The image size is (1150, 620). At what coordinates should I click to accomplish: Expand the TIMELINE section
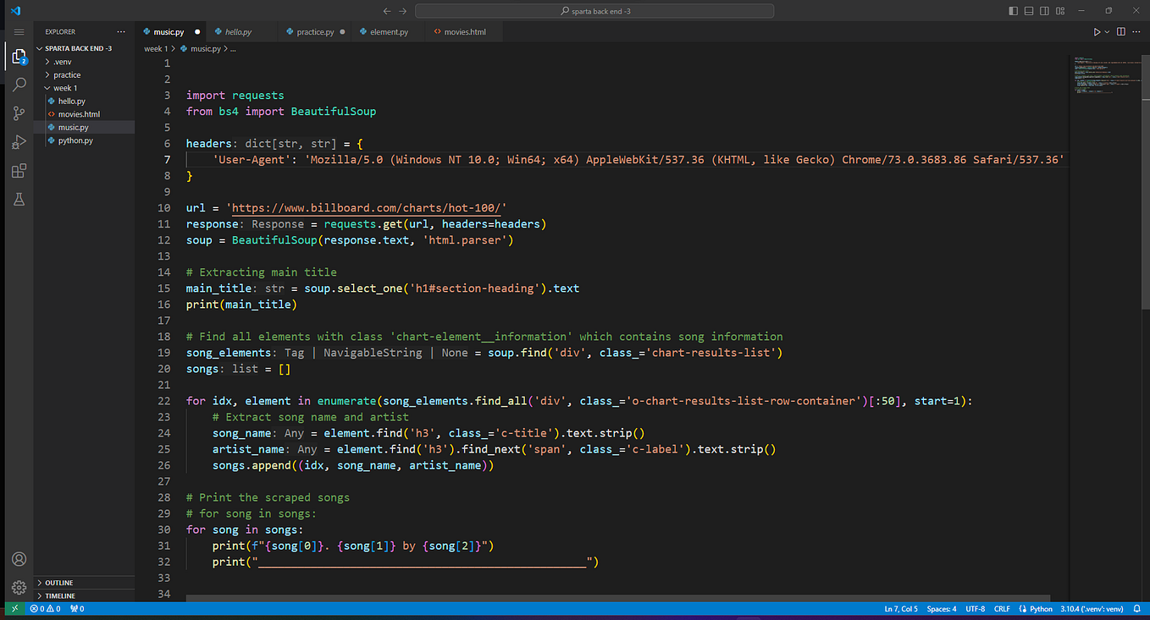click(x=61, y=595)
